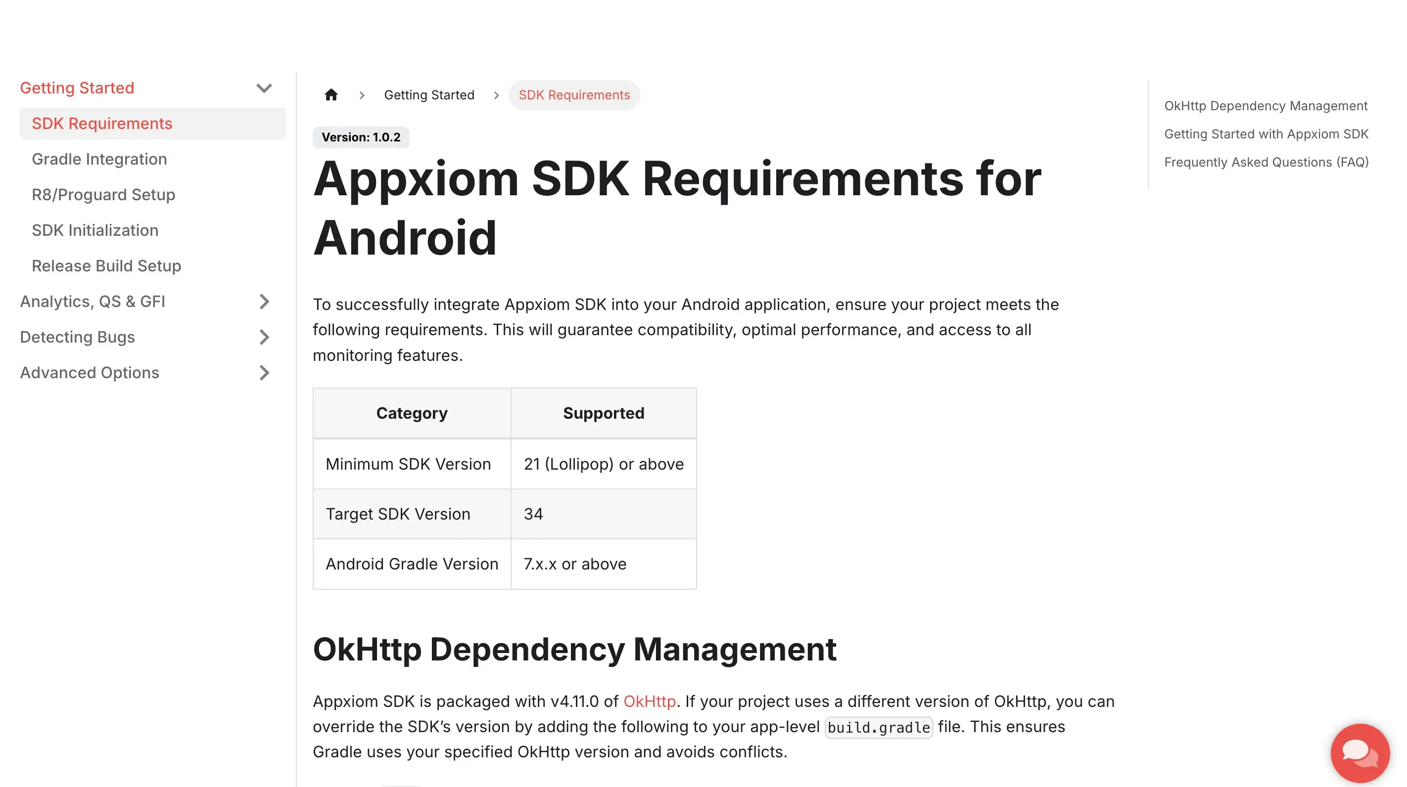Click the OkHttp Dependency Management heading
1407x787 pixels.
pyautogui.click(x=574, y=650)
